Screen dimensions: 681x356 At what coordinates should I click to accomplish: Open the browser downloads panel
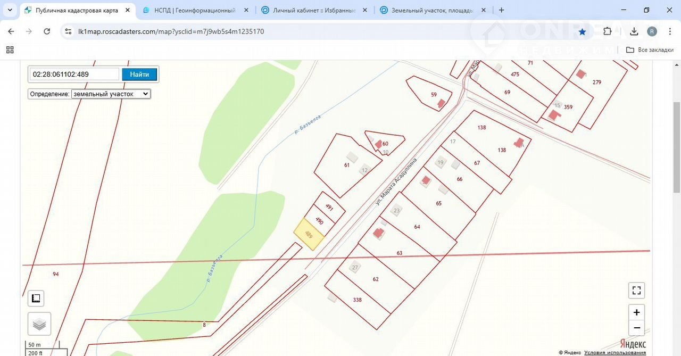[634, 31]
